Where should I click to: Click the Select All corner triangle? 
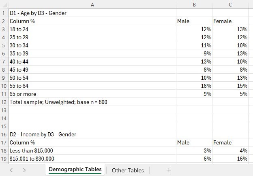[x=4, y=5]
